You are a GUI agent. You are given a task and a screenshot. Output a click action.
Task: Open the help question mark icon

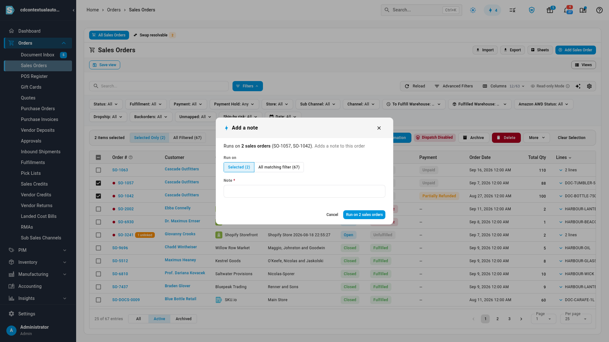[x=599, y=10]
